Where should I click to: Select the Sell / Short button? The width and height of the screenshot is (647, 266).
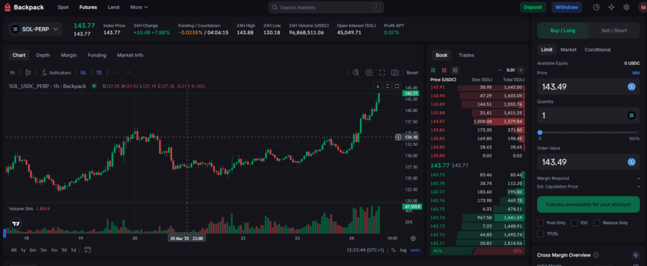[x=614, y=30]
